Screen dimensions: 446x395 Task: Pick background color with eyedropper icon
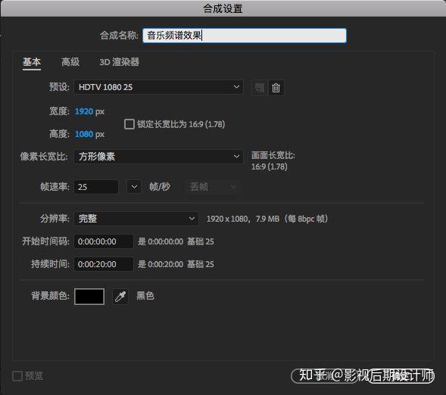(120, 297)
